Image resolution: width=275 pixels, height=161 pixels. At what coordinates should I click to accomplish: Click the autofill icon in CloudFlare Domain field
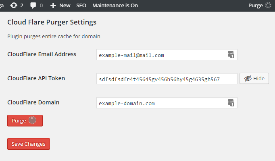[231, 103]
